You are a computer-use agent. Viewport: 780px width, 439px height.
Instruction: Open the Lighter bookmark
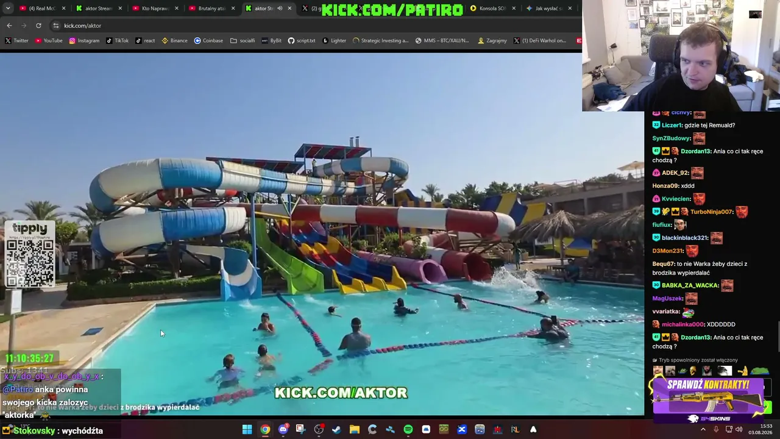point(334,41)
